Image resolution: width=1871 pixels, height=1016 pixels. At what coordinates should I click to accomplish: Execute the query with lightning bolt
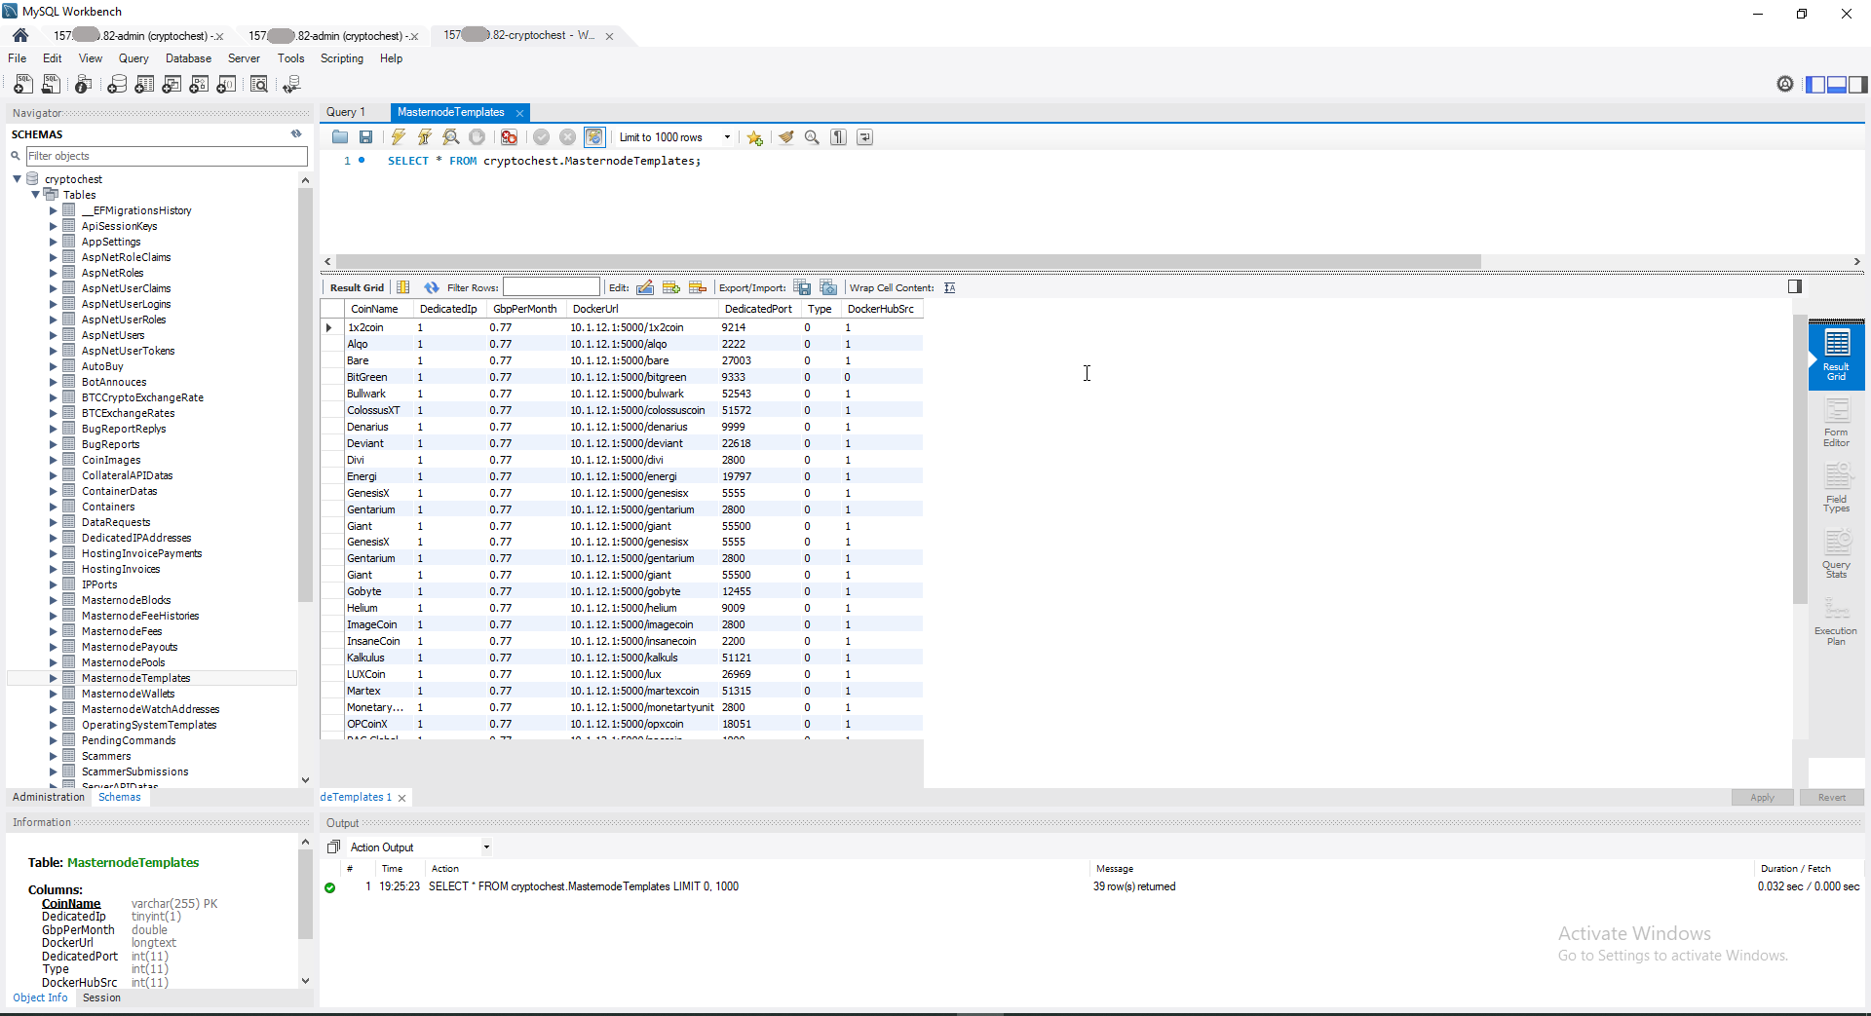399,137
